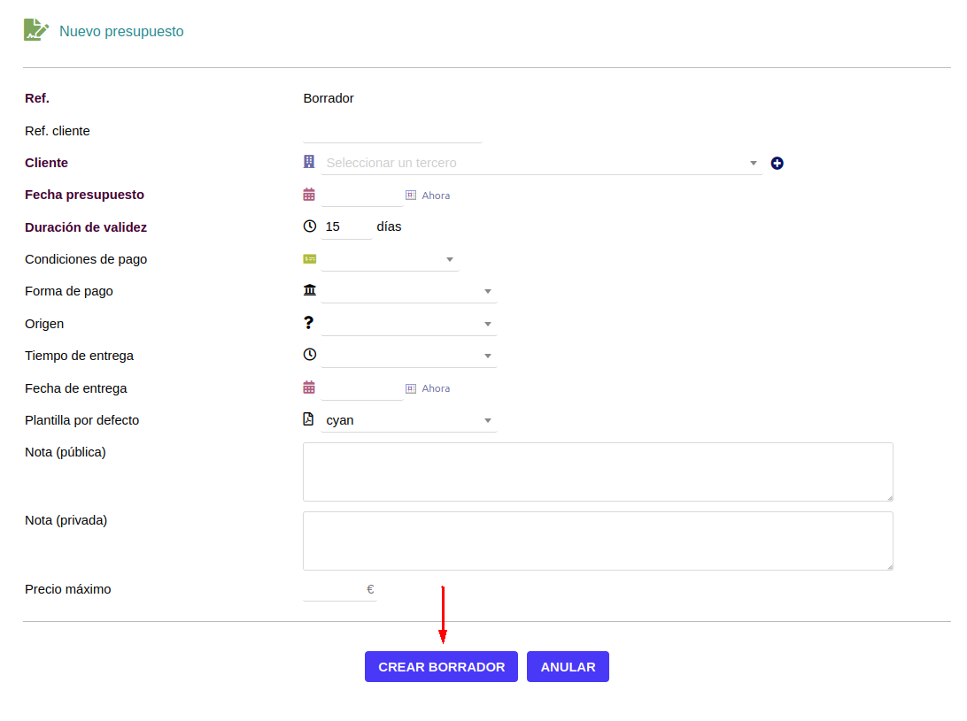Viewport: 967px width, 721px height.
Task: Click 'Ahora' link next to Fecha presupuesto
Action: (435, 196)
